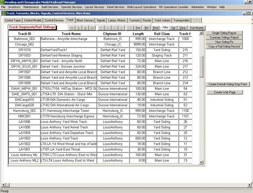The height and width of the screenshot is (193, 253).
Task: Switch to the Turnouts tab
Action: pyautogui.click(x=135, y=20)
